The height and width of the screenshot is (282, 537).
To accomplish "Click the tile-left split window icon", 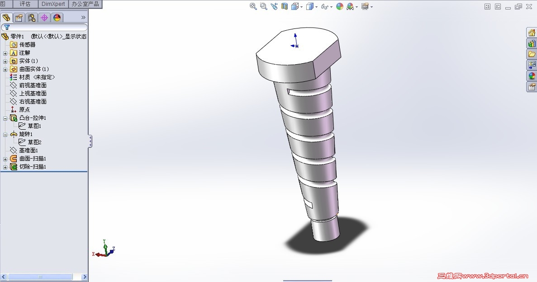I will (487, 6).
